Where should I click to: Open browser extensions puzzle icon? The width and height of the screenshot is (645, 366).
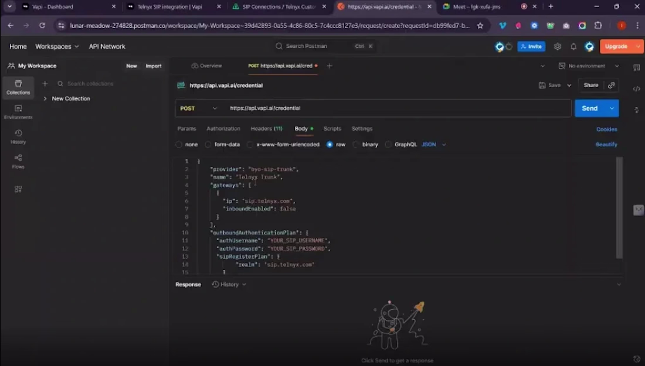(598, 25)
